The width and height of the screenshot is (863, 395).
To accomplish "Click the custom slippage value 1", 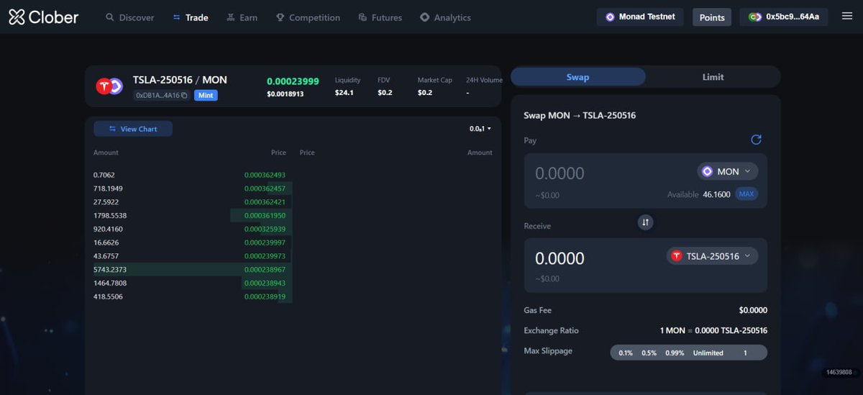I will tap(746, 353).
